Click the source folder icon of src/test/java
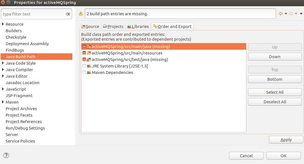The image size is (304, 164). (89, 60)
